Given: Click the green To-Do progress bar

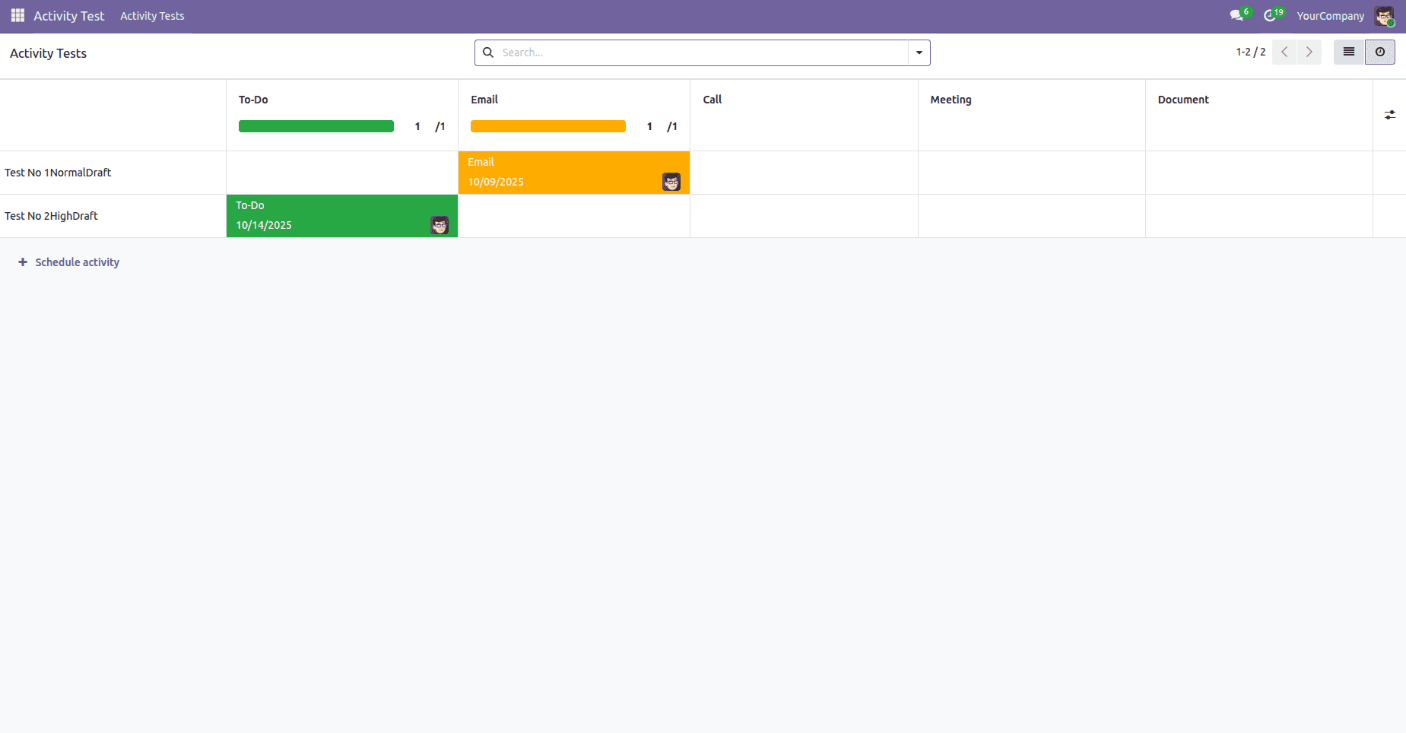Looking at the screenshot, I should pyautogui.click(x=316, y=125).
